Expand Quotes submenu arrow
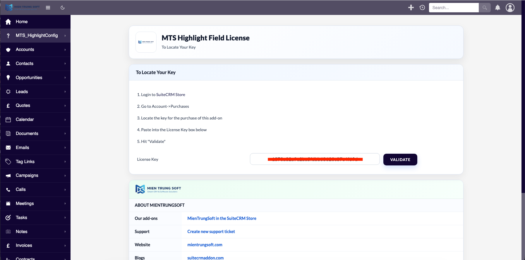 (65, 106)
